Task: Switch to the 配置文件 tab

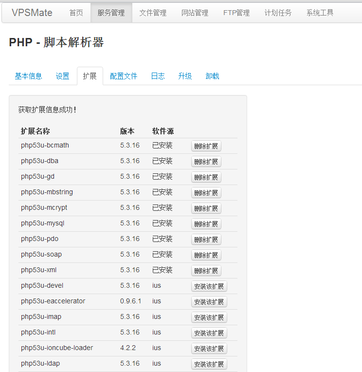Action: pyautogui.click(x=124, y=76)
